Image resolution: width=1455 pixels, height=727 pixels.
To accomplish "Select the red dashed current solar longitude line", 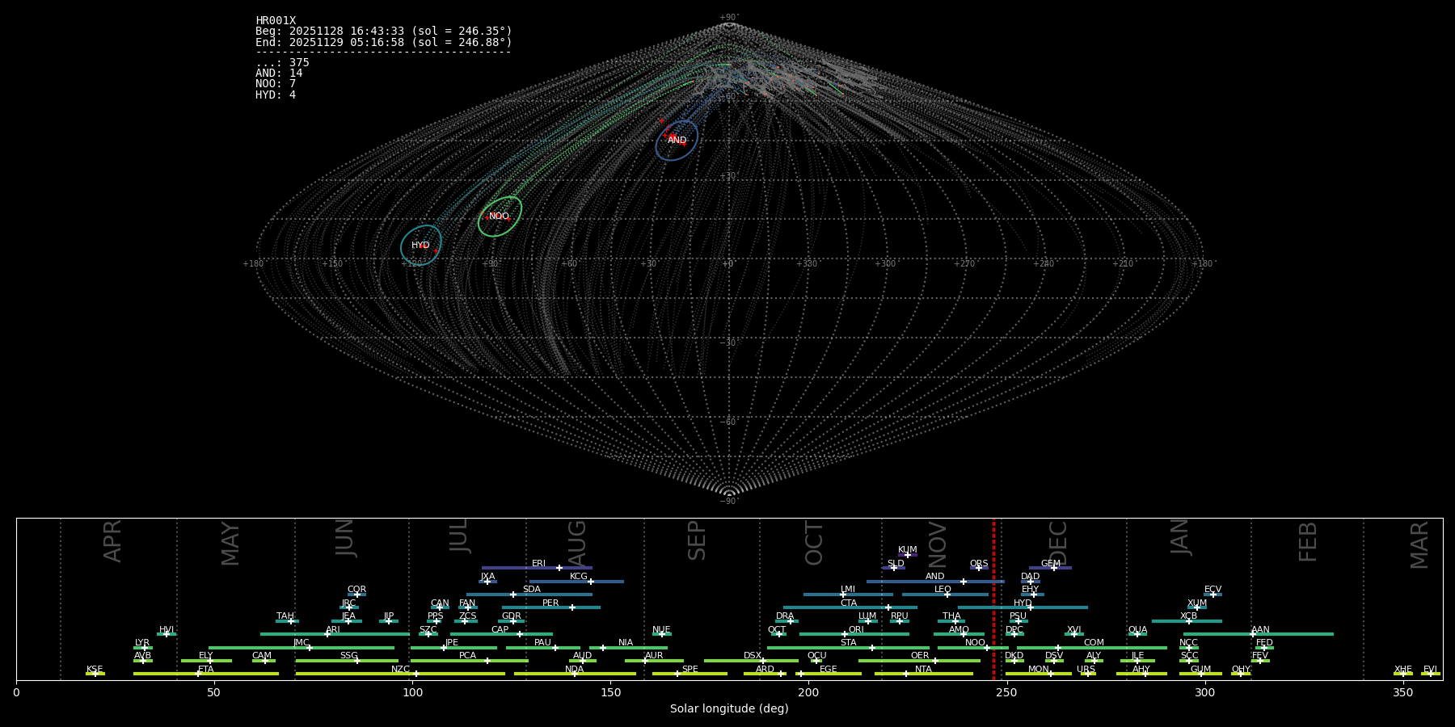I will point(993,598).
